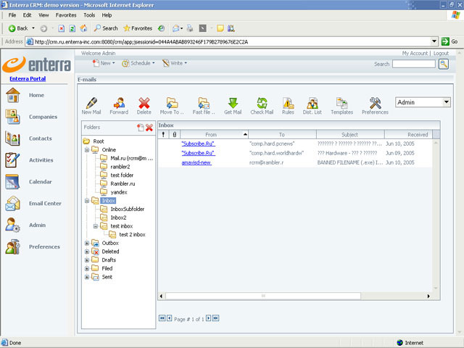The width and height of the screenshot is (464, 348).
Task: Open the Edit menu
Action: pyautogui.click(x=27, y=15)
